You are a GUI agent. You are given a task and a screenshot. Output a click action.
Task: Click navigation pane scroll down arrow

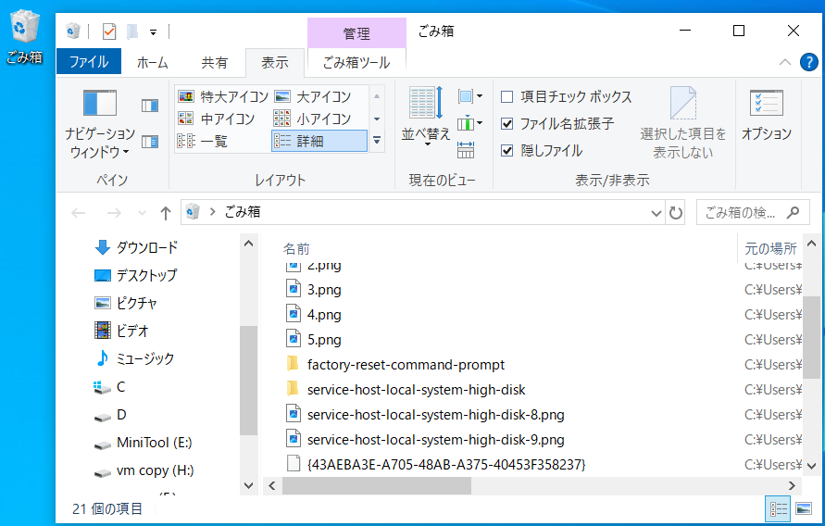(x=249, y=485)
